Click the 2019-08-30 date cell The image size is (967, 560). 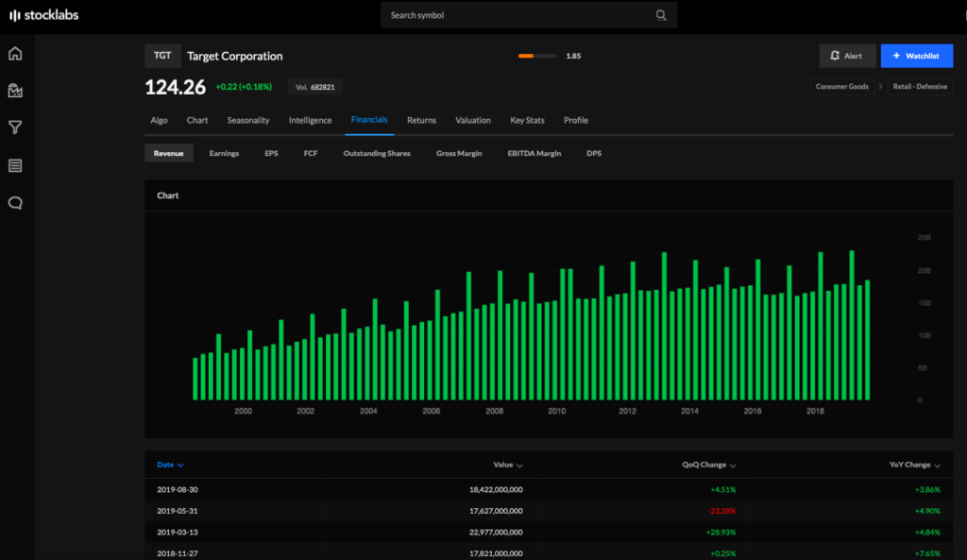point(177,490)
